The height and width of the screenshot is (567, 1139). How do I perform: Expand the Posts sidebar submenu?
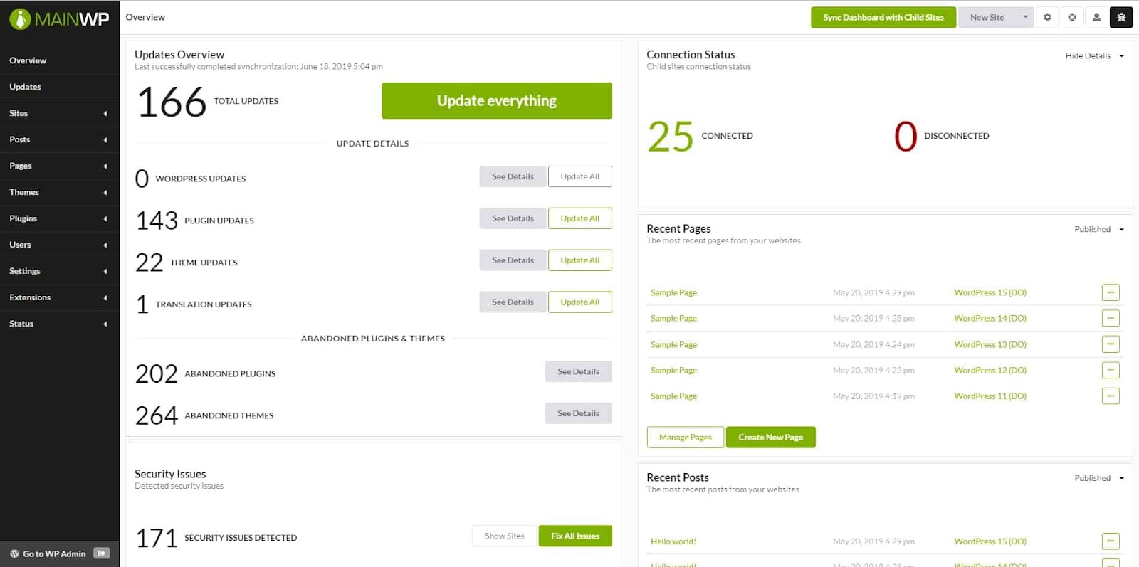[x=105, y=139]
